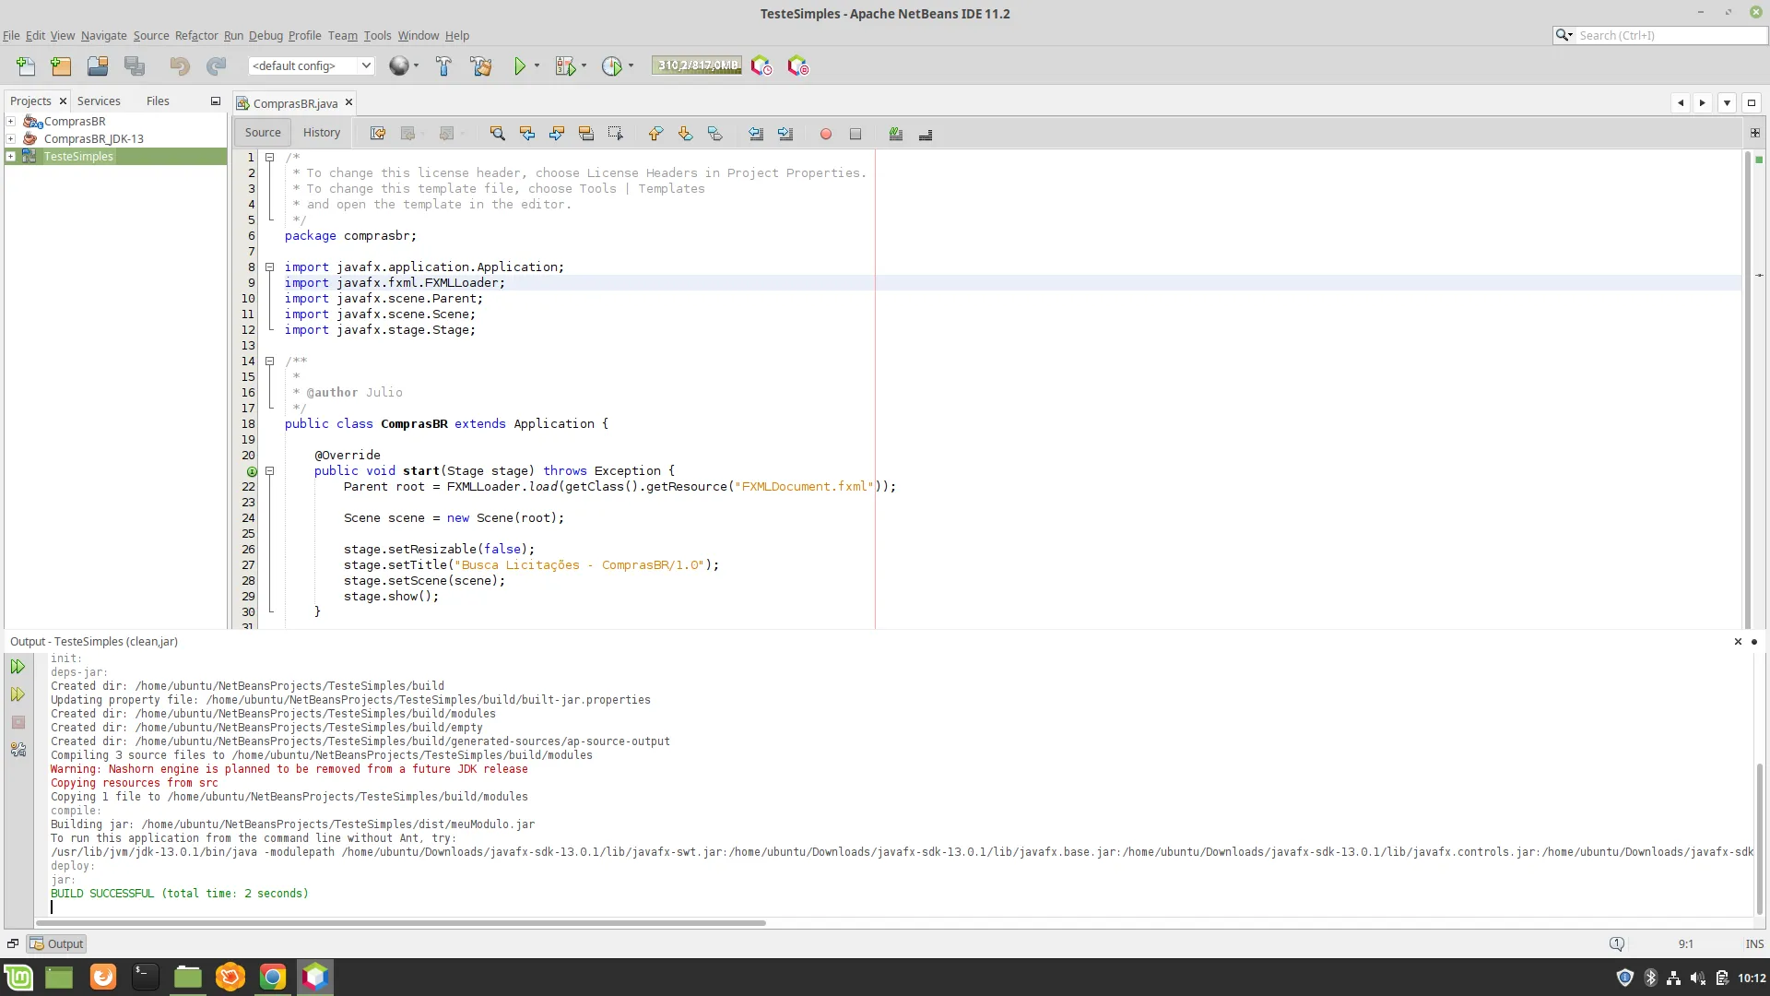The width and height of the screenshot is (1770, 996).
Task: Click the New File toolbar icon
Action: [x=26, y=65]
